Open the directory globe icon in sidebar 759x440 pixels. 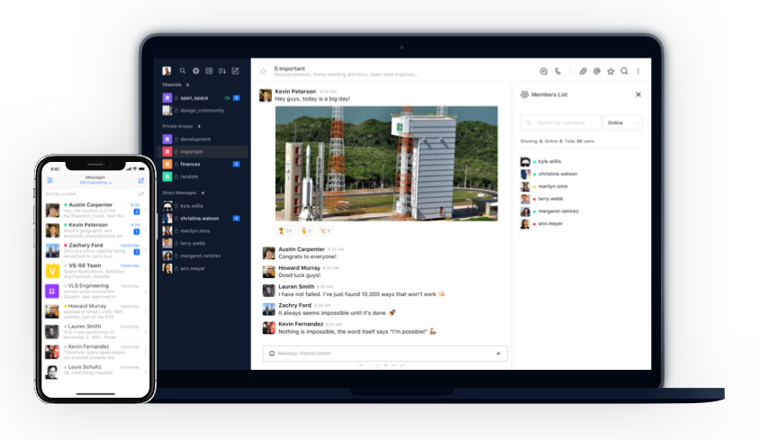195,70
